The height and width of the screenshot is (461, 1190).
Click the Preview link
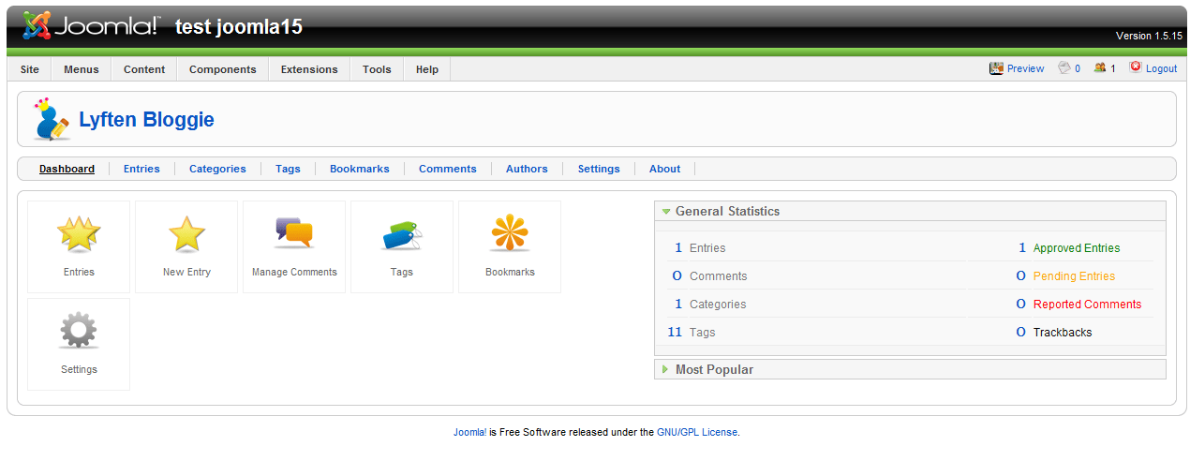[1026, 68]
